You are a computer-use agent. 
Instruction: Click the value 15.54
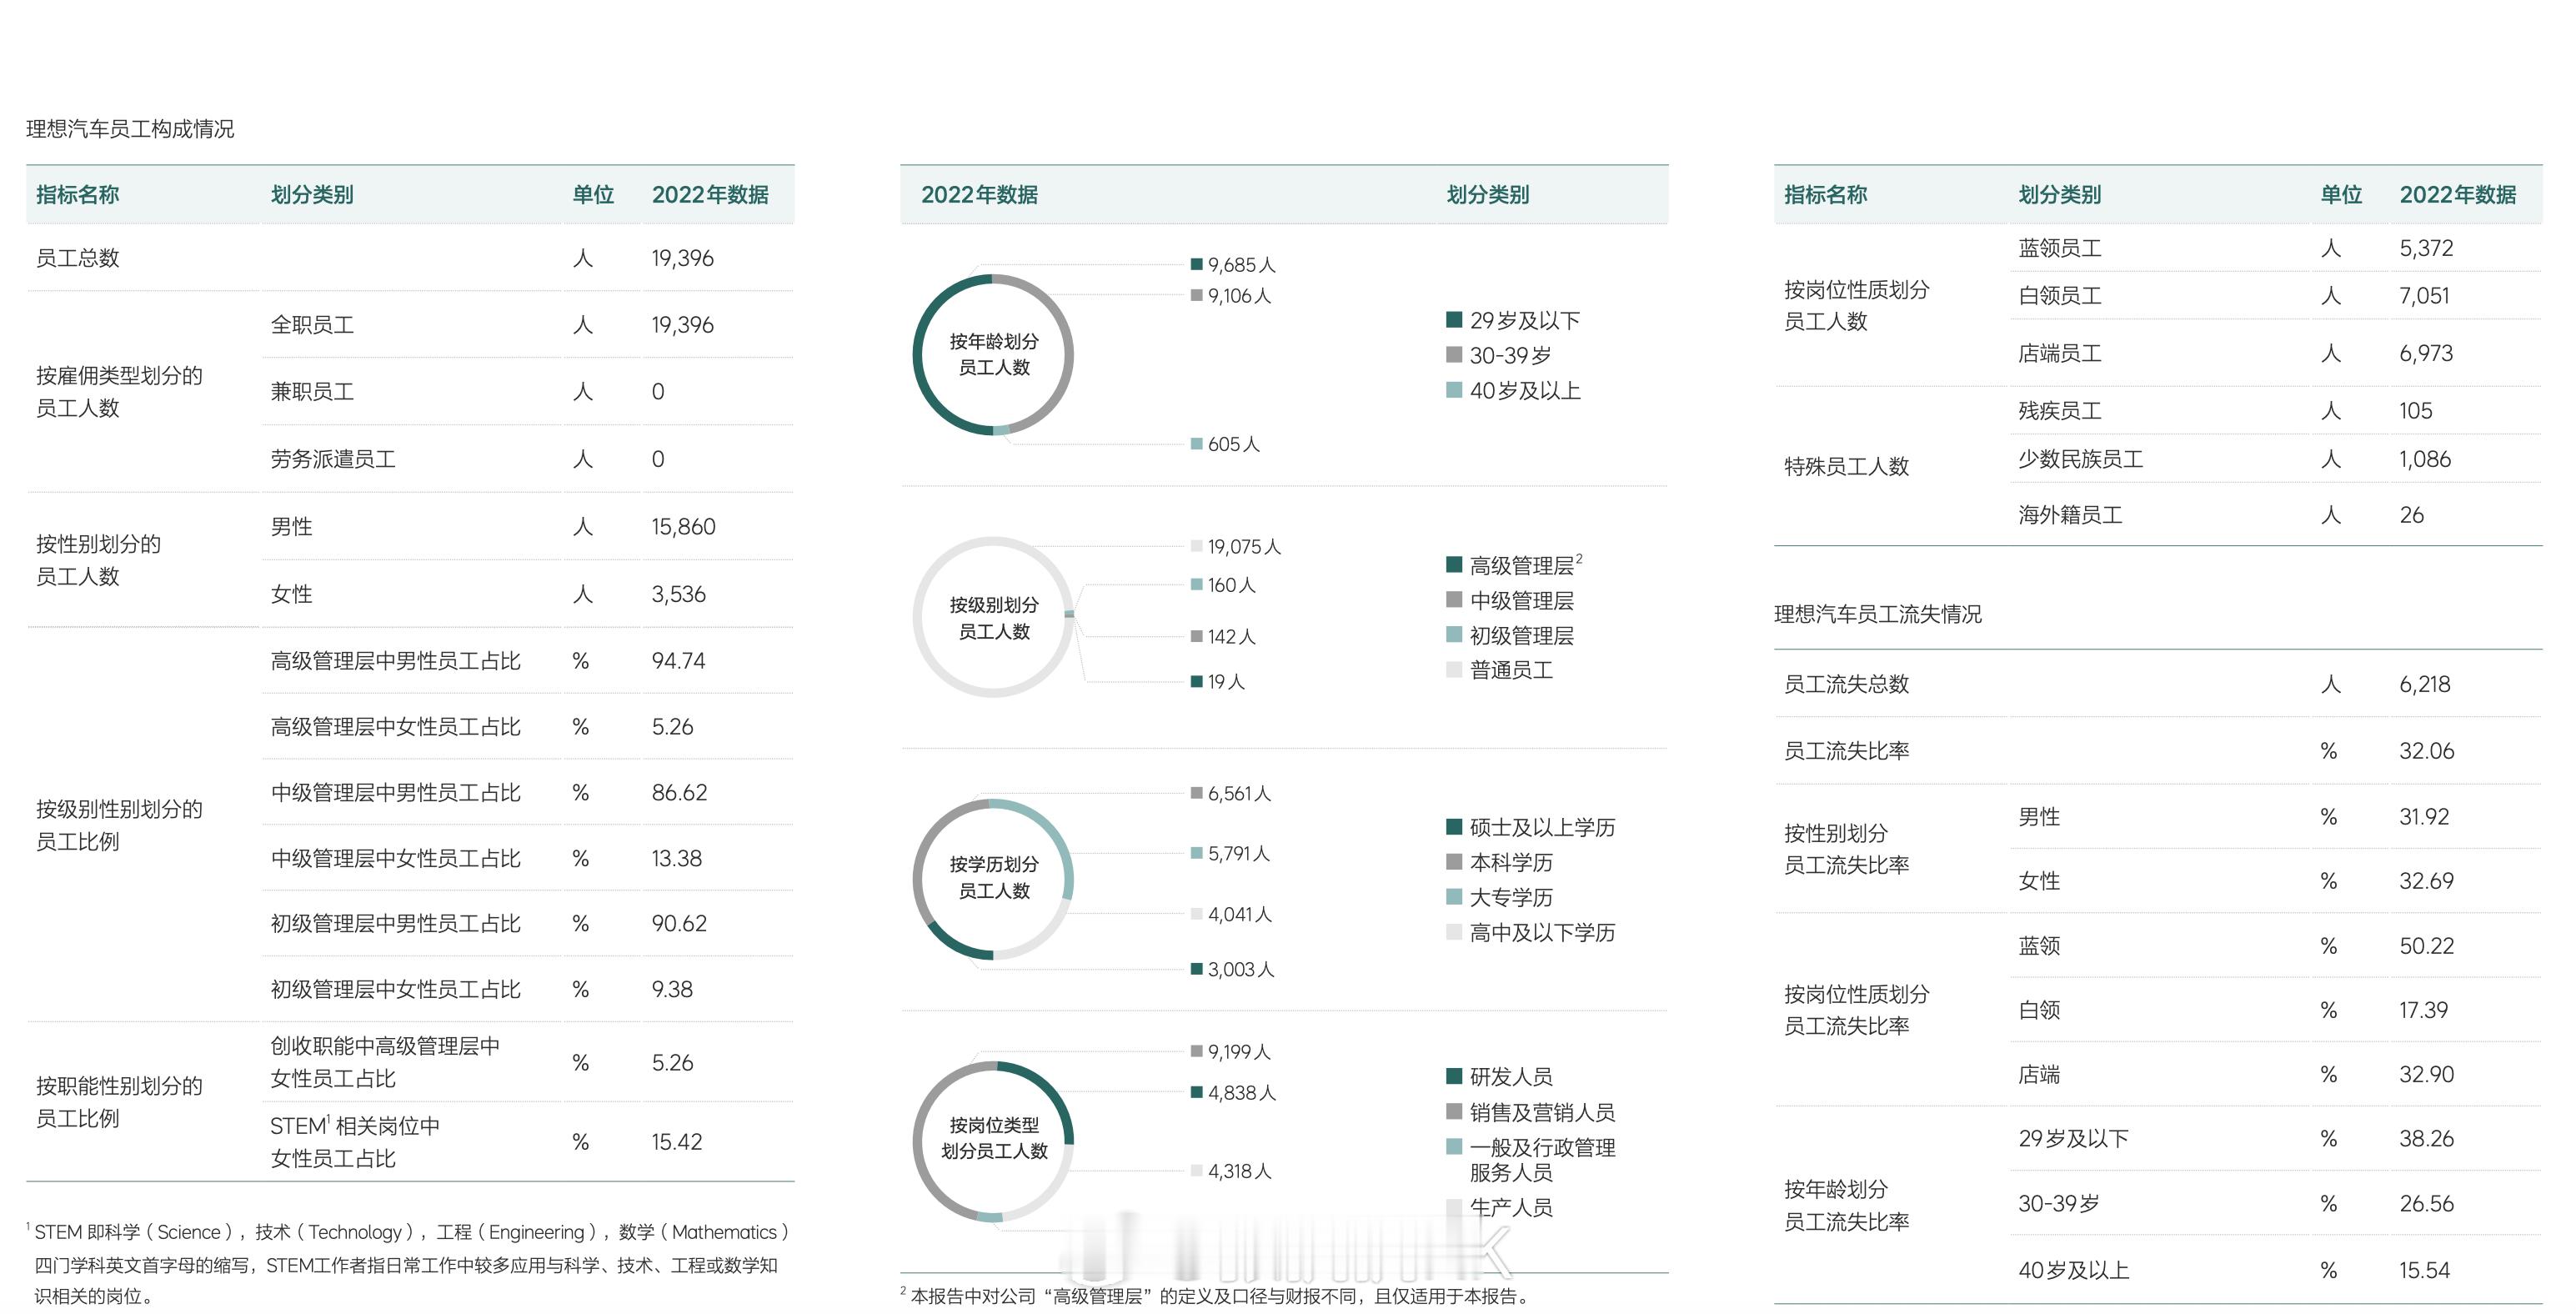click(x=2425, y=1271)
